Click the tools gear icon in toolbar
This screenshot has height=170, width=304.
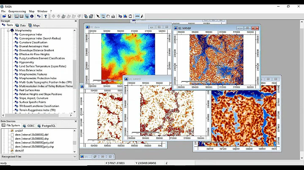coord(39,16)
